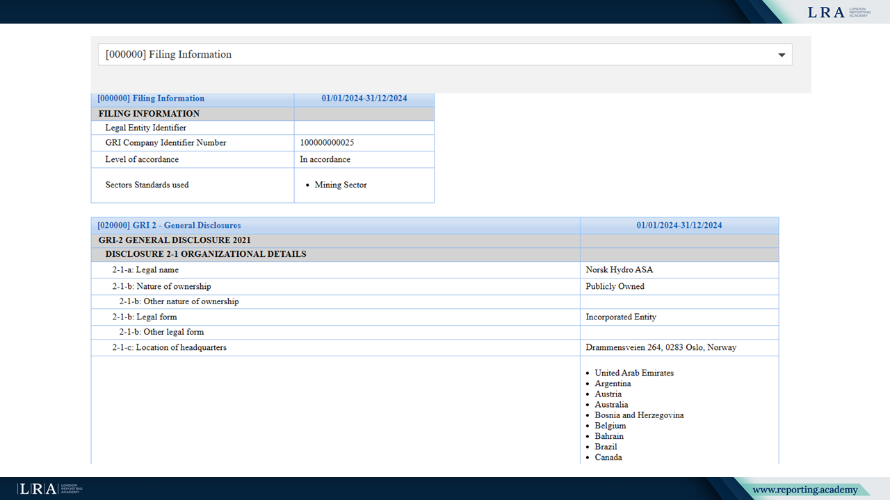Select the "2-1-b: Nature of ownership" label
Image resolution: width=890 pixels, height=500 pixels.
(161, 287)
